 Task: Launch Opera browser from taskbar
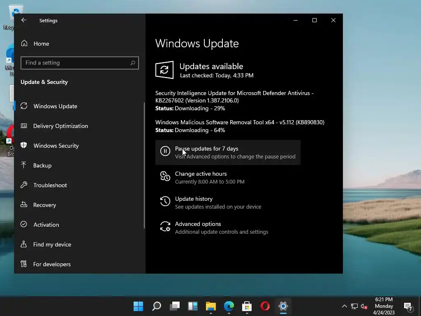[265, 306]
